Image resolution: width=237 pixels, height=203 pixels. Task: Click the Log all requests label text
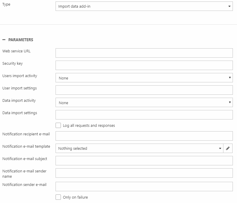(x=89, y=126)
